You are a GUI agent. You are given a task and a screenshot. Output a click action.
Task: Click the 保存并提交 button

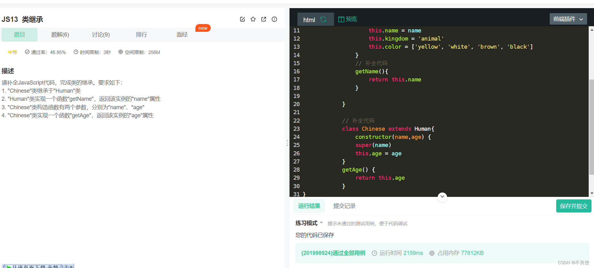coord(574,206)
